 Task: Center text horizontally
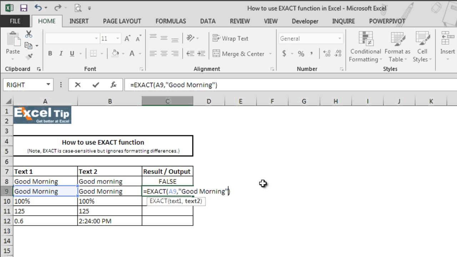point(164,54)
